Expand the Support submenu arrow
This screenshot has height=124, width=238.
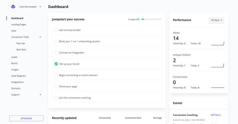tap(40, 95)
